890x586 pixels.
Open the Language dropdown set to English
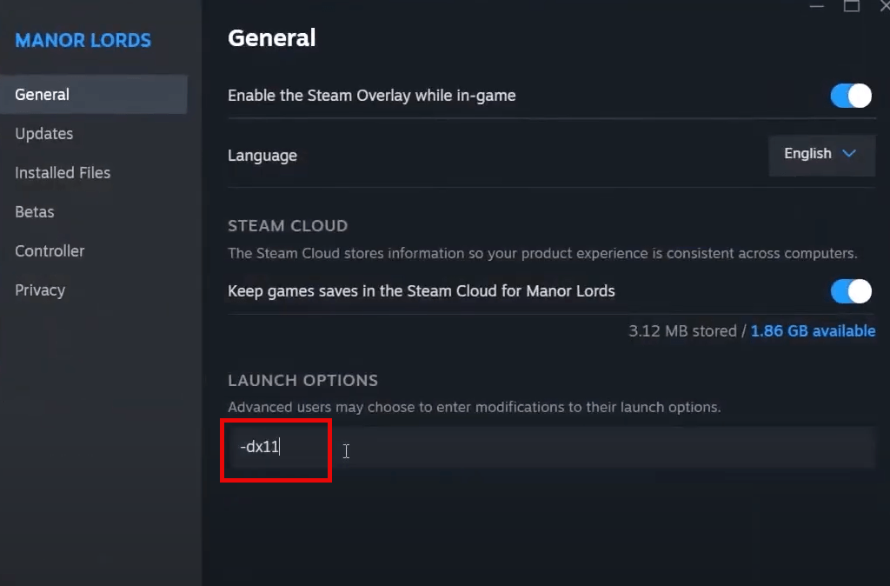(x=820, y=154)
